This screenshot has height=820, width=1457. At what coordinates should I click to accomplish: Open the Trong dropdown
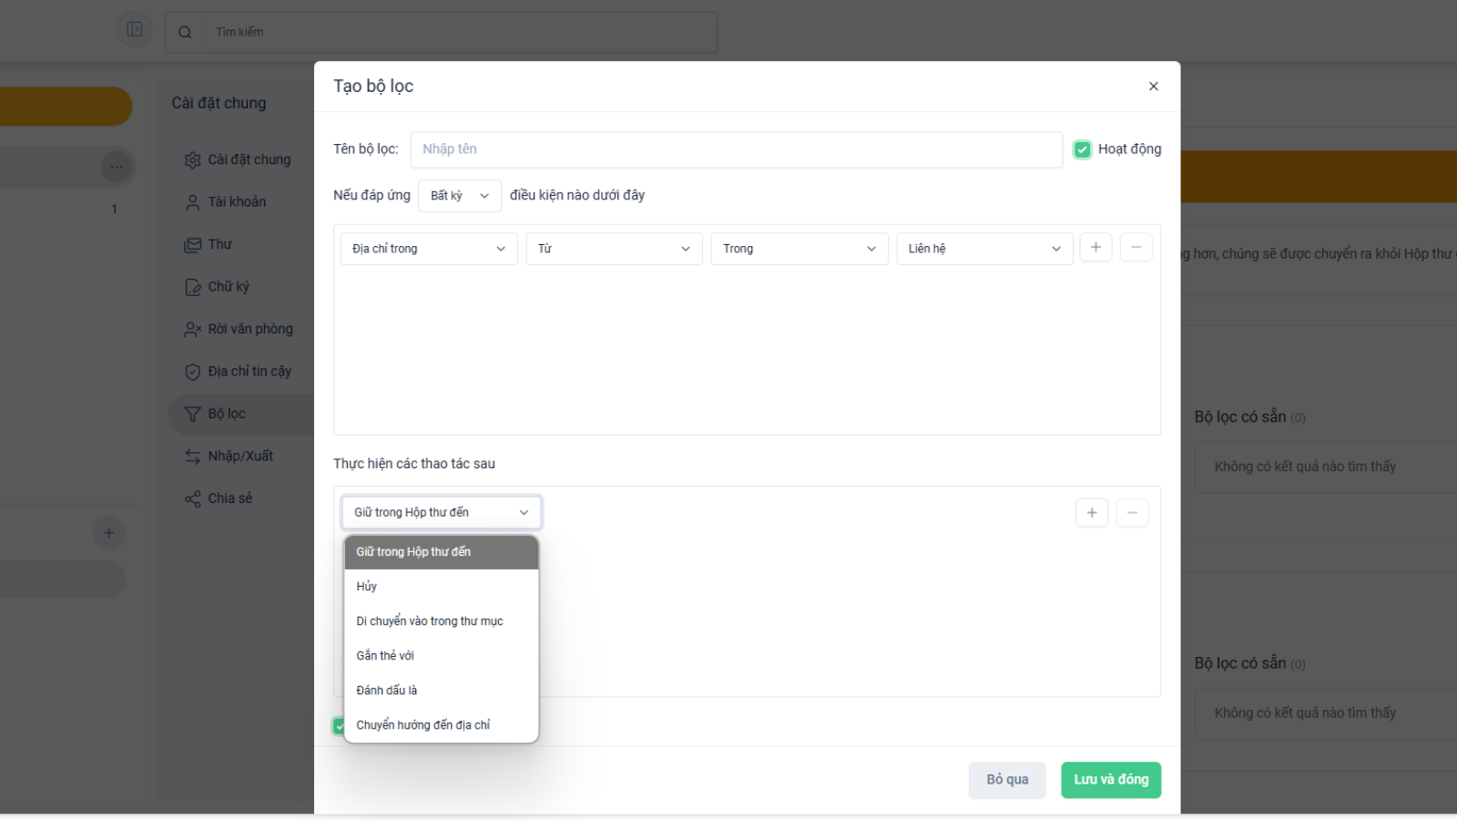(x=800, y=249)
